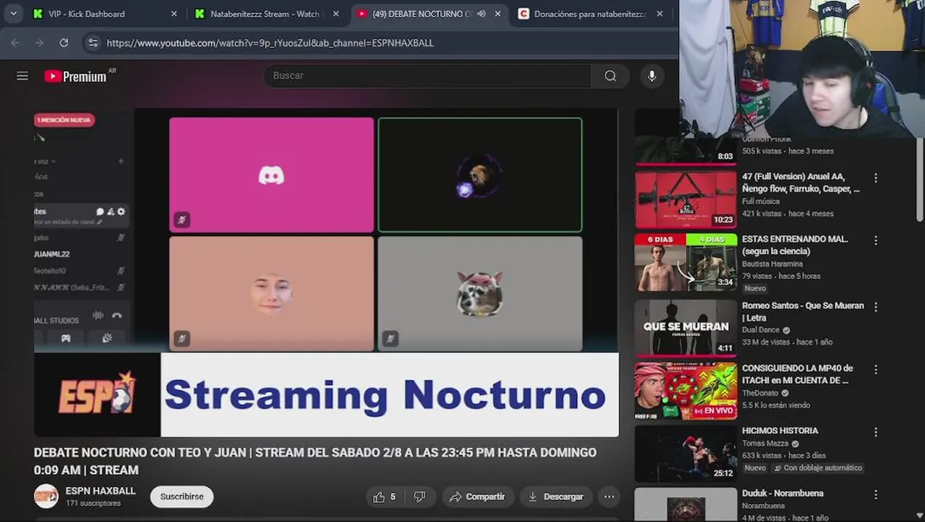925x522 pixels.
Task: Download the video via Descargar
Action: pos(555,497)
